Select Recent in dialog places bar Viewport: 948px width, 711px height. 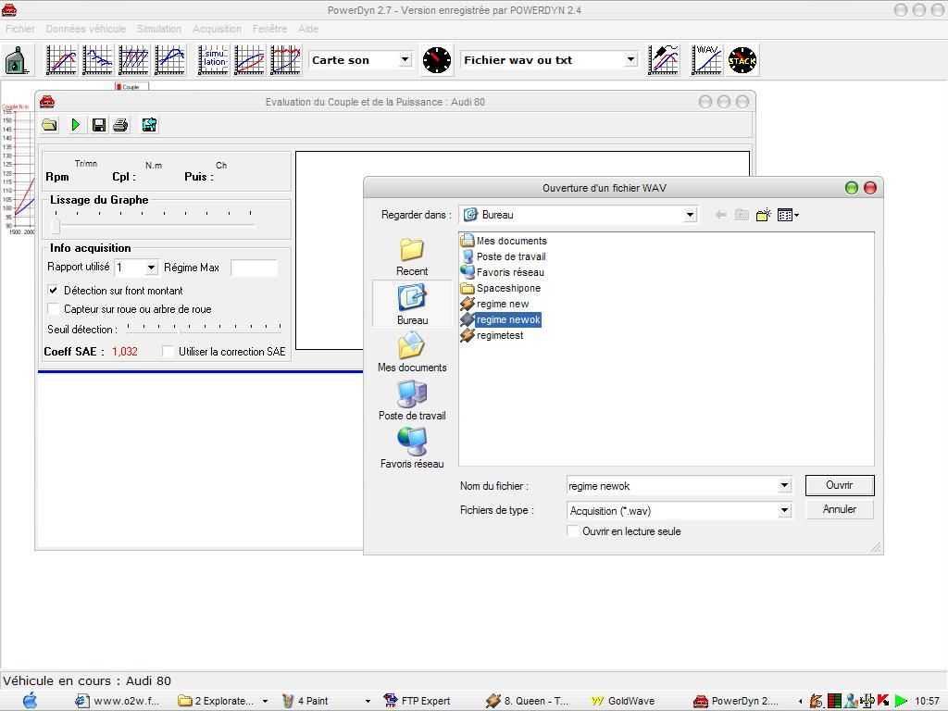point(412,257)
